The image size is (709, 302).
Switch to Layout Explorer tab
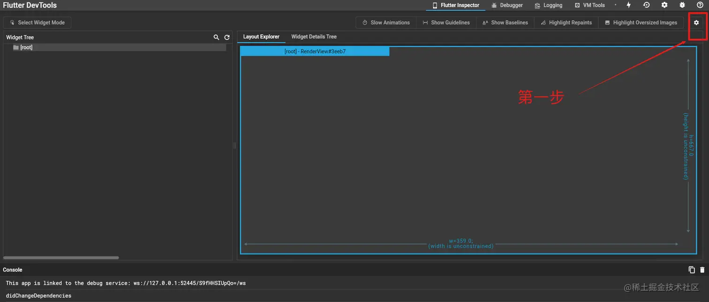[261, 37]
